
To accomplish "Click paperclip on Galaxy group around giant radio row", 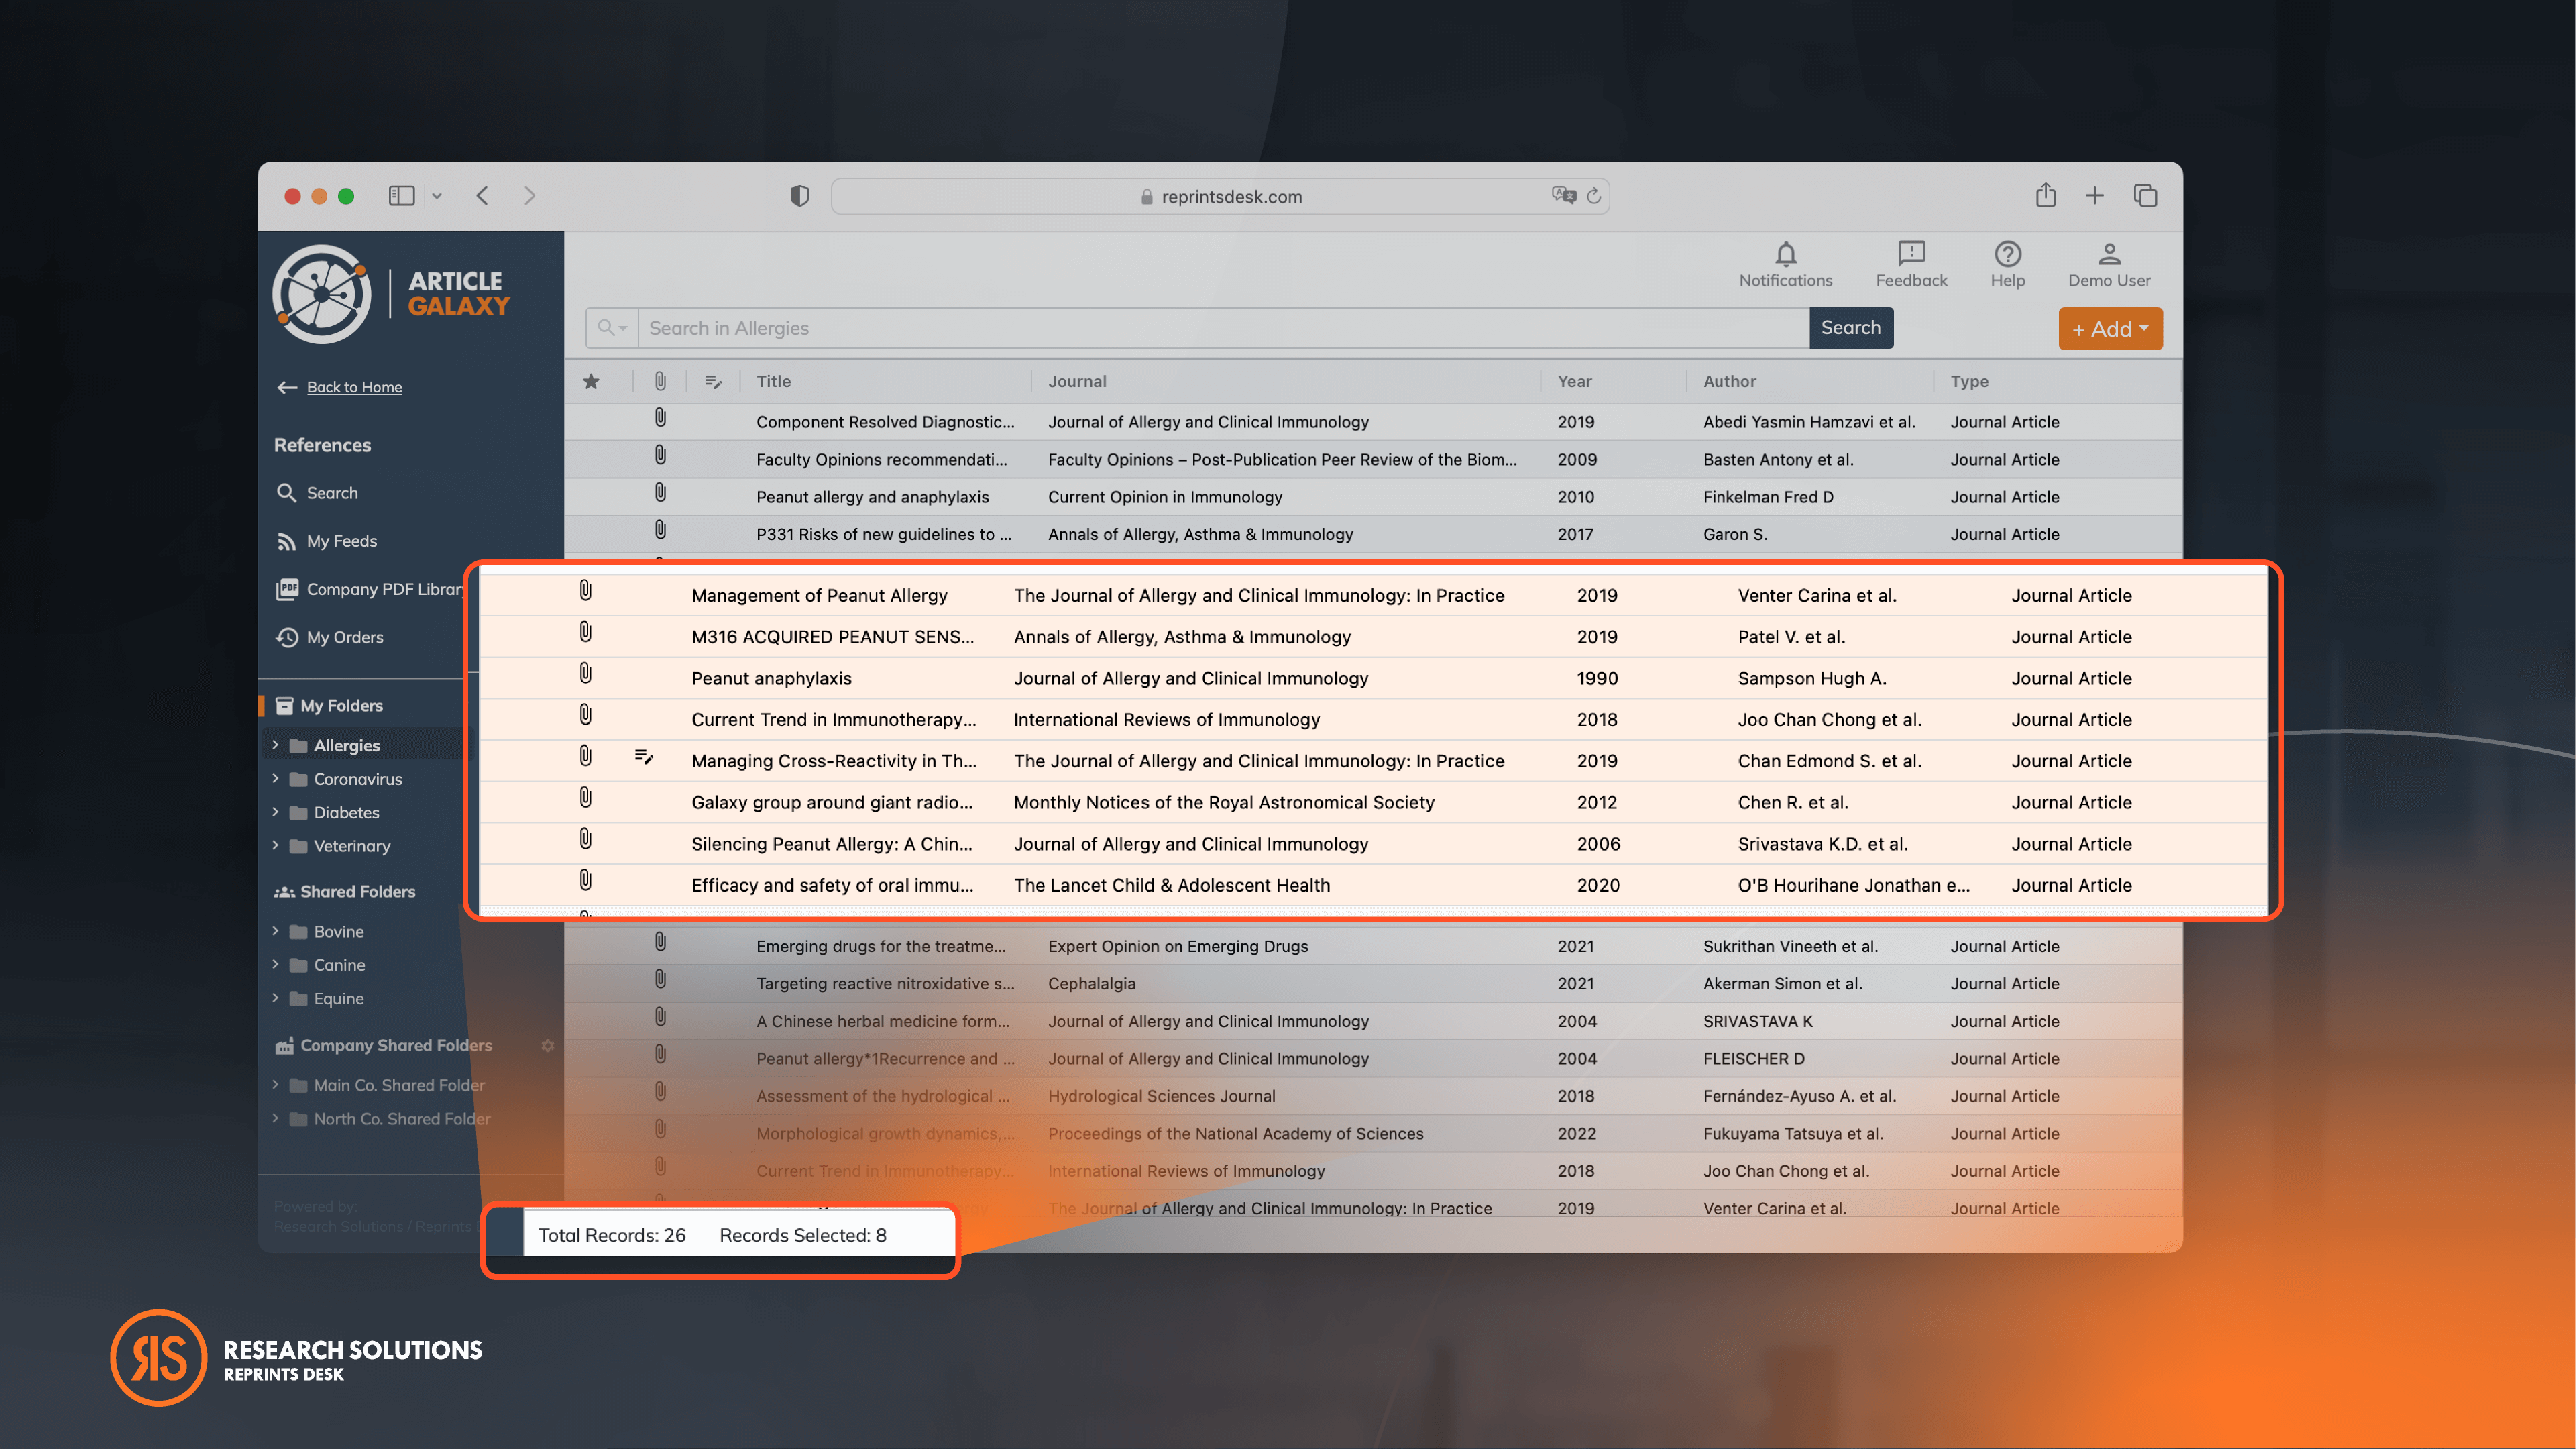I will [585, 798].
